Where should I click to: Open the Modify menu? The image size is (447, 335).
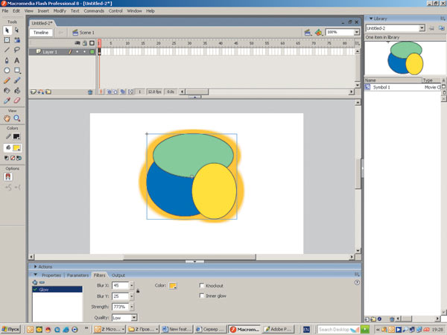(60, 11)
